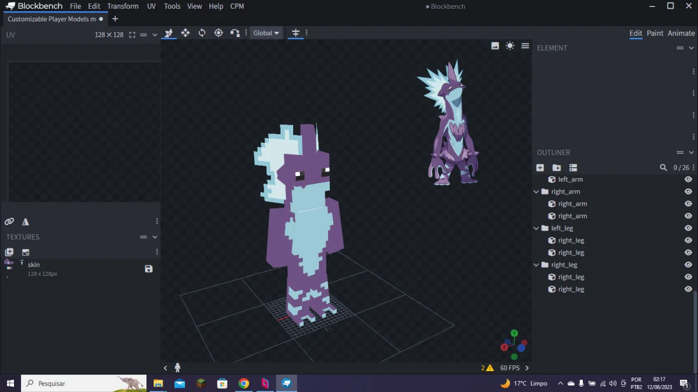The image size is (698, 392).
Task: Click the warnings indicator showing 2
Action: [487, 368]
